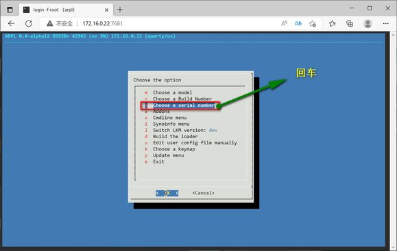The height and width of the screenshot is (251, 397).
Task: Open a new tab with plus button
Action: (120, 10)
